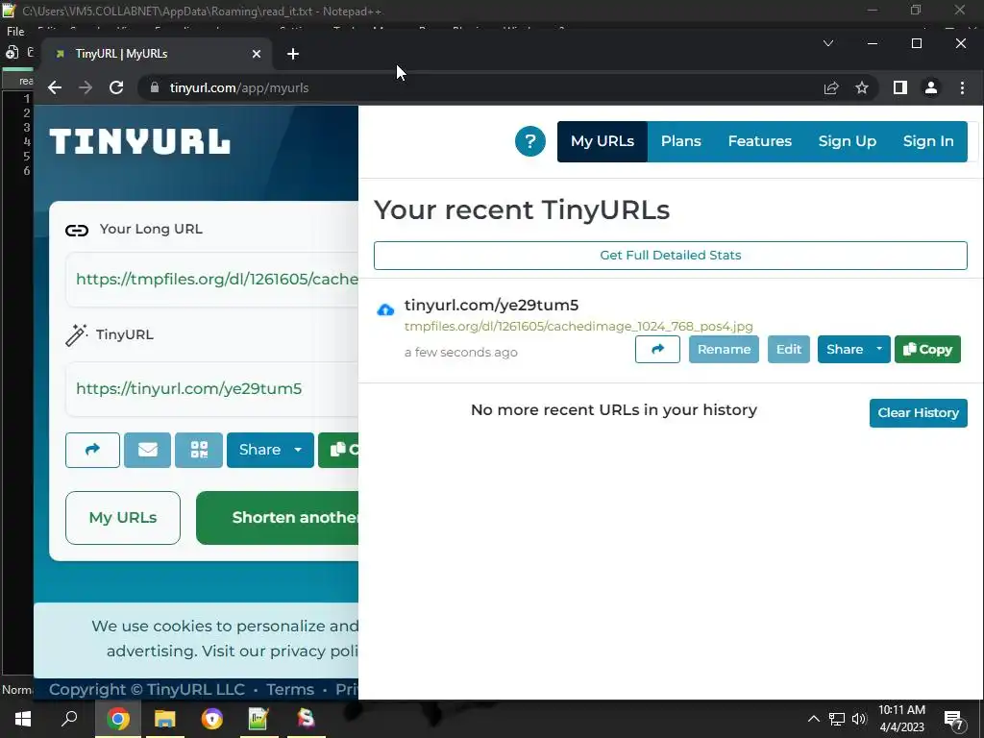Screen dimensions: 984x738
Task: Rename the ye29tum5 TinyURL
Action: point(724,349)
